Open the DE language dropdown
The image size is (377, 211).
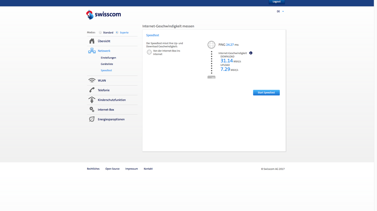click(280, 11)
